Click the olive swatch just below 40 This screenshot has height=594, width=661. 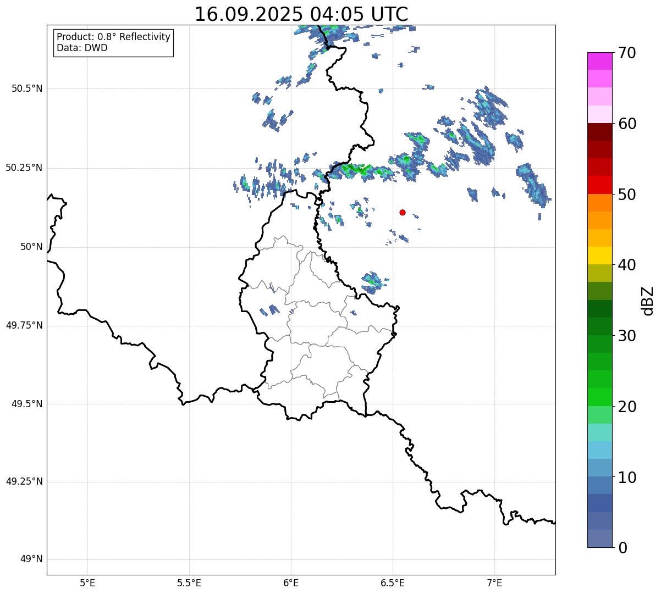(x=599, y=273)
